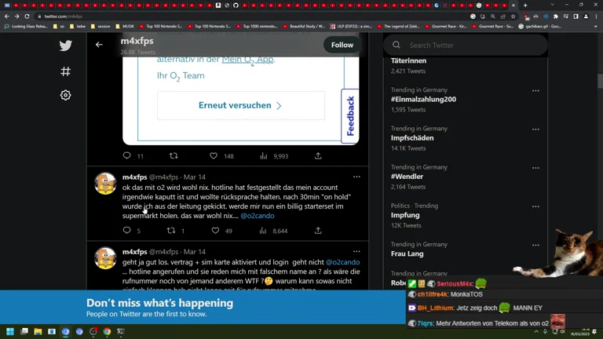Open the Settings gear in sidebar
This screenshot has width=603, height=339.
pyautogui.click(x=66, y=95)
